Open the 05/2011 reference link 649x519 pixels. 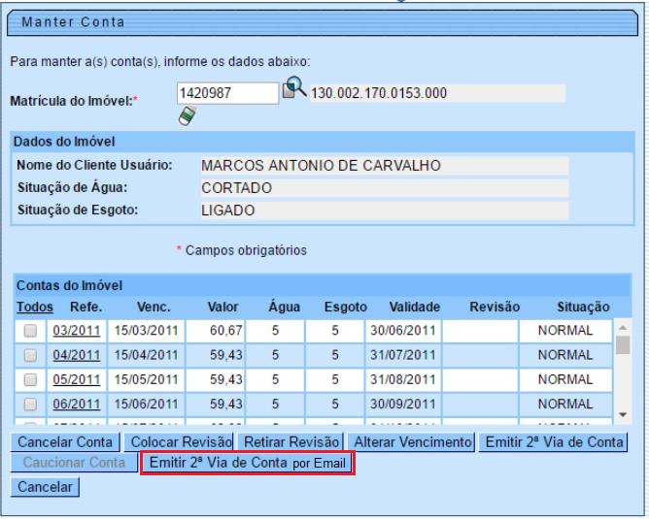(77, 379)
